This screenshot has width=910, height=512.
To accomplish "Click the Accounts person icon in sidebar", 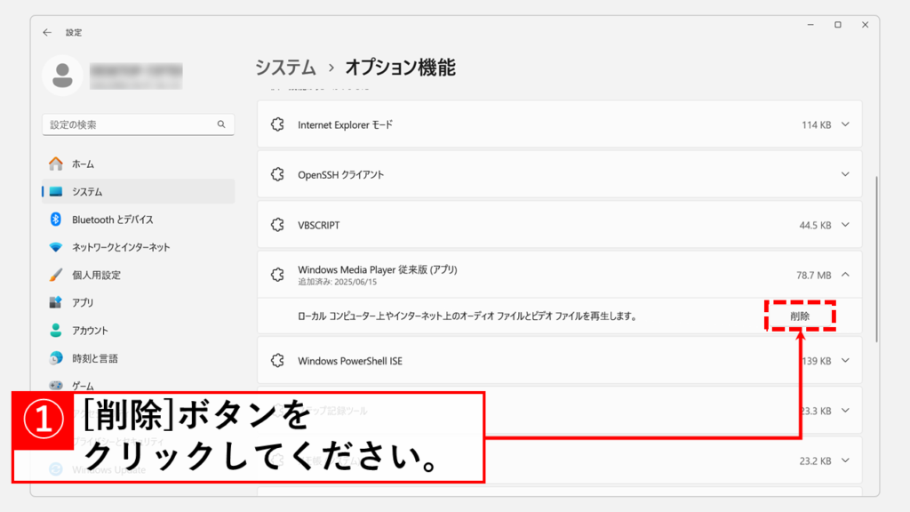I will click(56, 331).
